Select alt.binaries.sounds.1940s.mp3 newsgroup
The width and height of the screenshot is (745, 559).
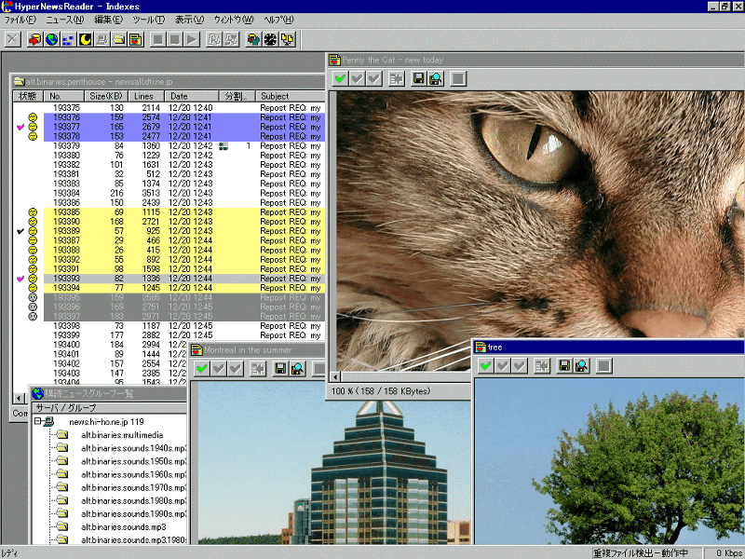tap(133, 448)
